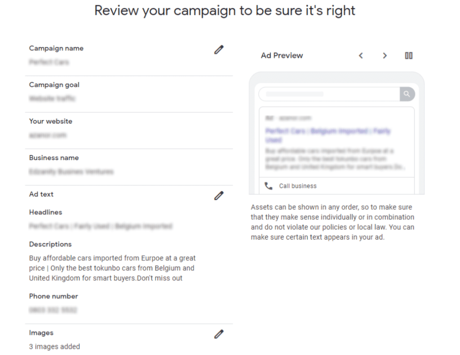Pause the Ad Preview rotation
Screen dimensions: 460x355
click(x=408, y=55)
